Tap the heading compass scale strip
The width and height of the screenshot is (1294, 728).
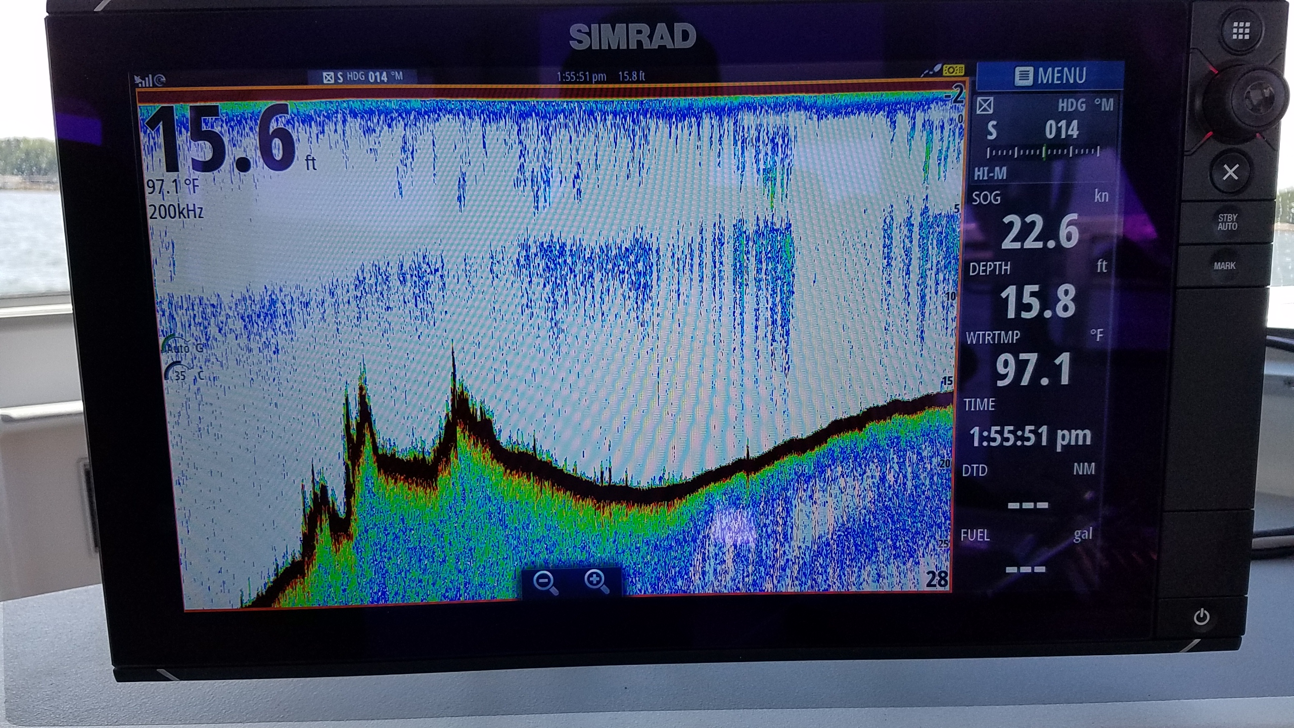tap(1044, 152)
